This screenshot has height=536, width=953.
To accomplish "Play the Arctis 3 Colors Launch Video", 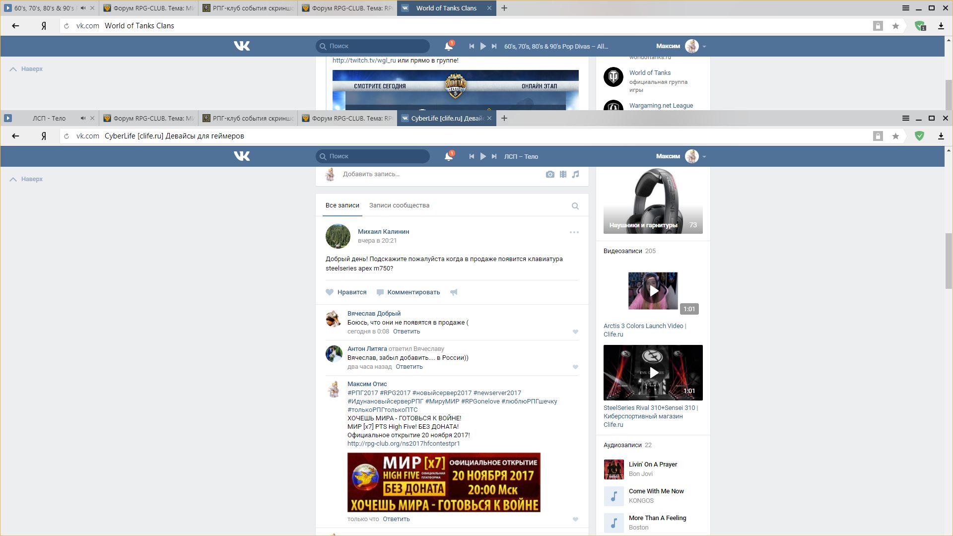I will pyautogui.click(x=653, y=291).
